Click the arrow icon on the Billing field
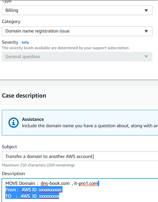 point(146,10)
